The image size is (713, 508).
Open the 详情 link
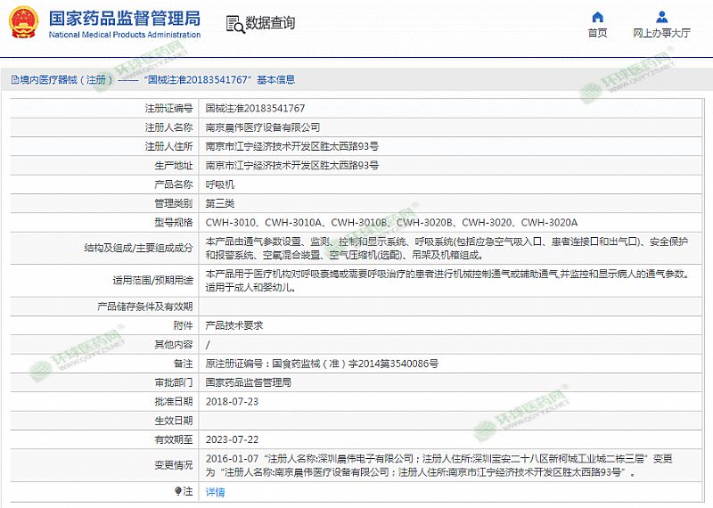coord(215,492)
